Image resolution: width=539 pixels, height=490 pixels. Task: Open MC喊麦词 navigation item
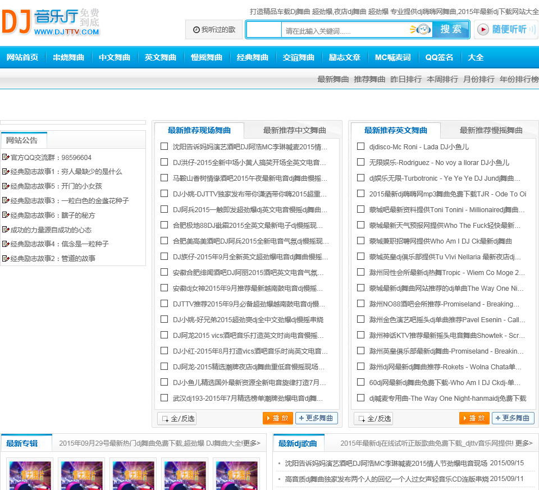[392, 57]
